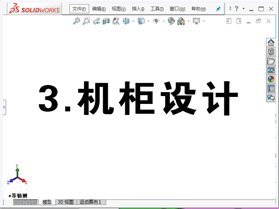The height and width of the screenshot is (209, 279).
Task: Open the Design Library panel
Action: 271,52
